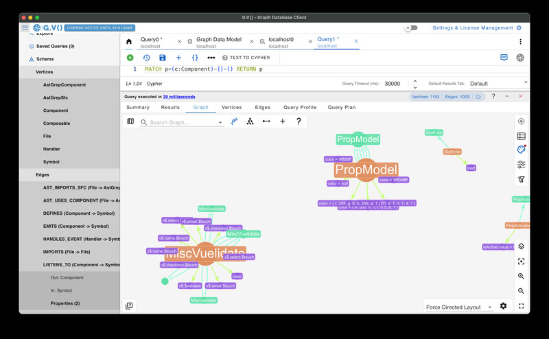
Task: Open the Summary results tab
Action: [x=138, y=107]
